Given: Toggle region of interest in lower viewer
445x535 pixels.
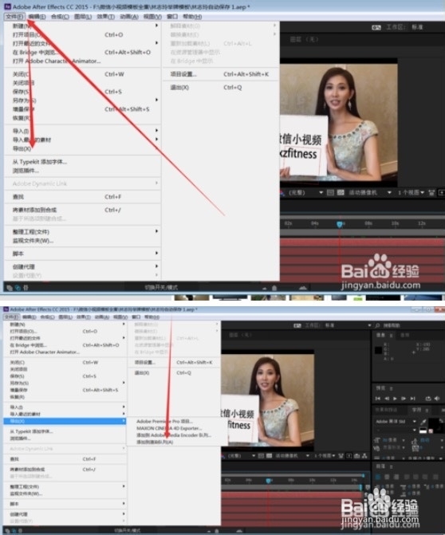Looking at the screenshot, I should [262, 456].
